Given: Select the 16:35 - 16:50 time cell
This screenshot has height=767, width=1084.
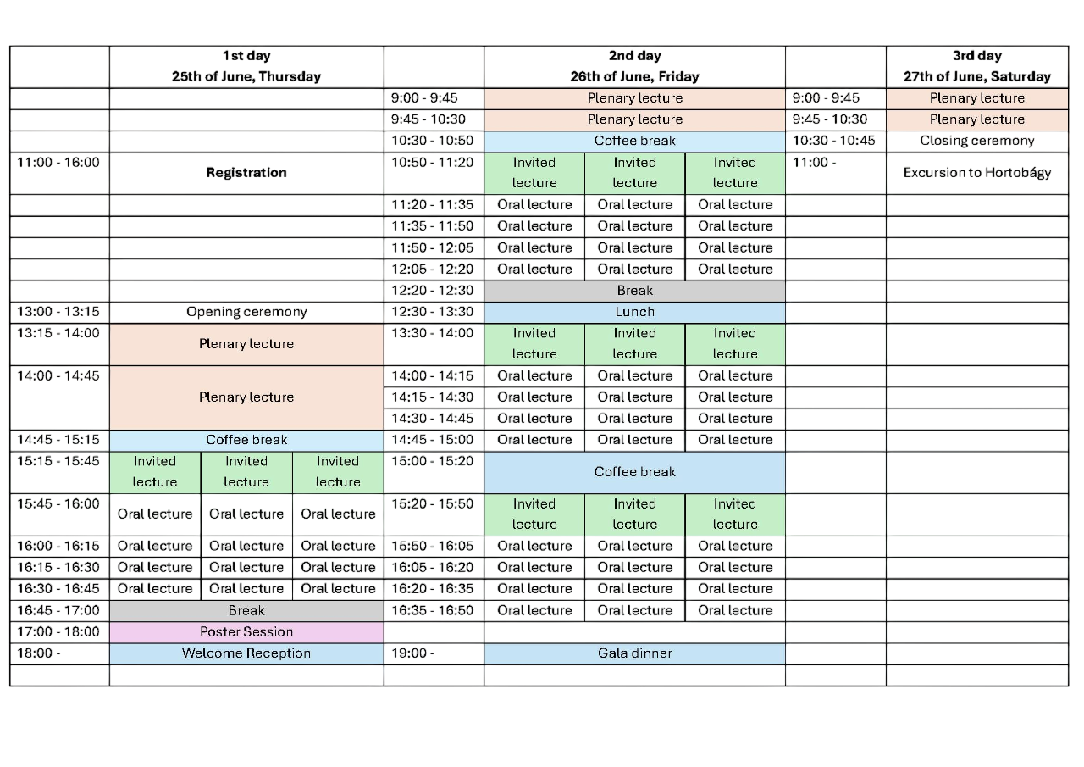Looking at the screenshot, I should point(433,610).
